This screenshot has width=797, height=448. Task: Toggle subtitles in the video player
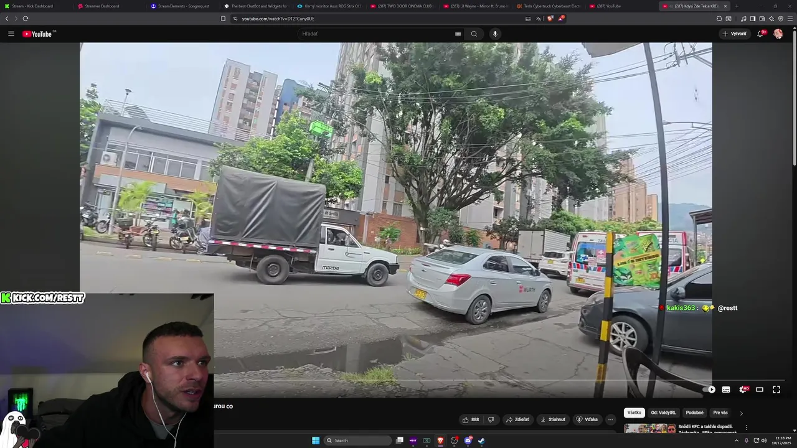coord(726,390)
